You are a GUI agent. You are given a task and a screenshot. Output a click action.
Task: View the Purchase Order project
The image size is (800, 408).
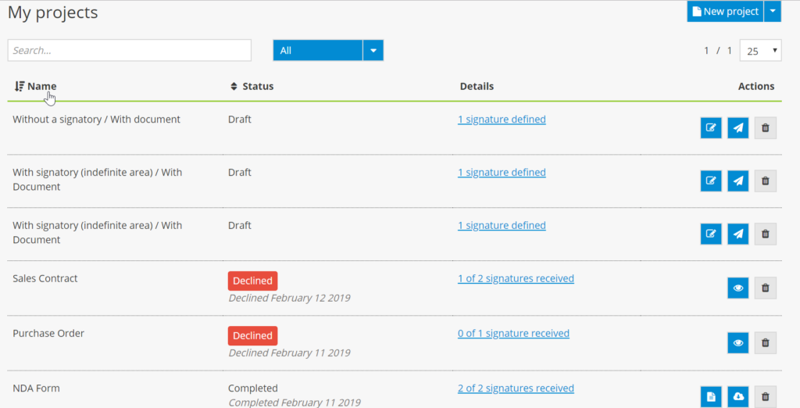click(x=738, y=342)
